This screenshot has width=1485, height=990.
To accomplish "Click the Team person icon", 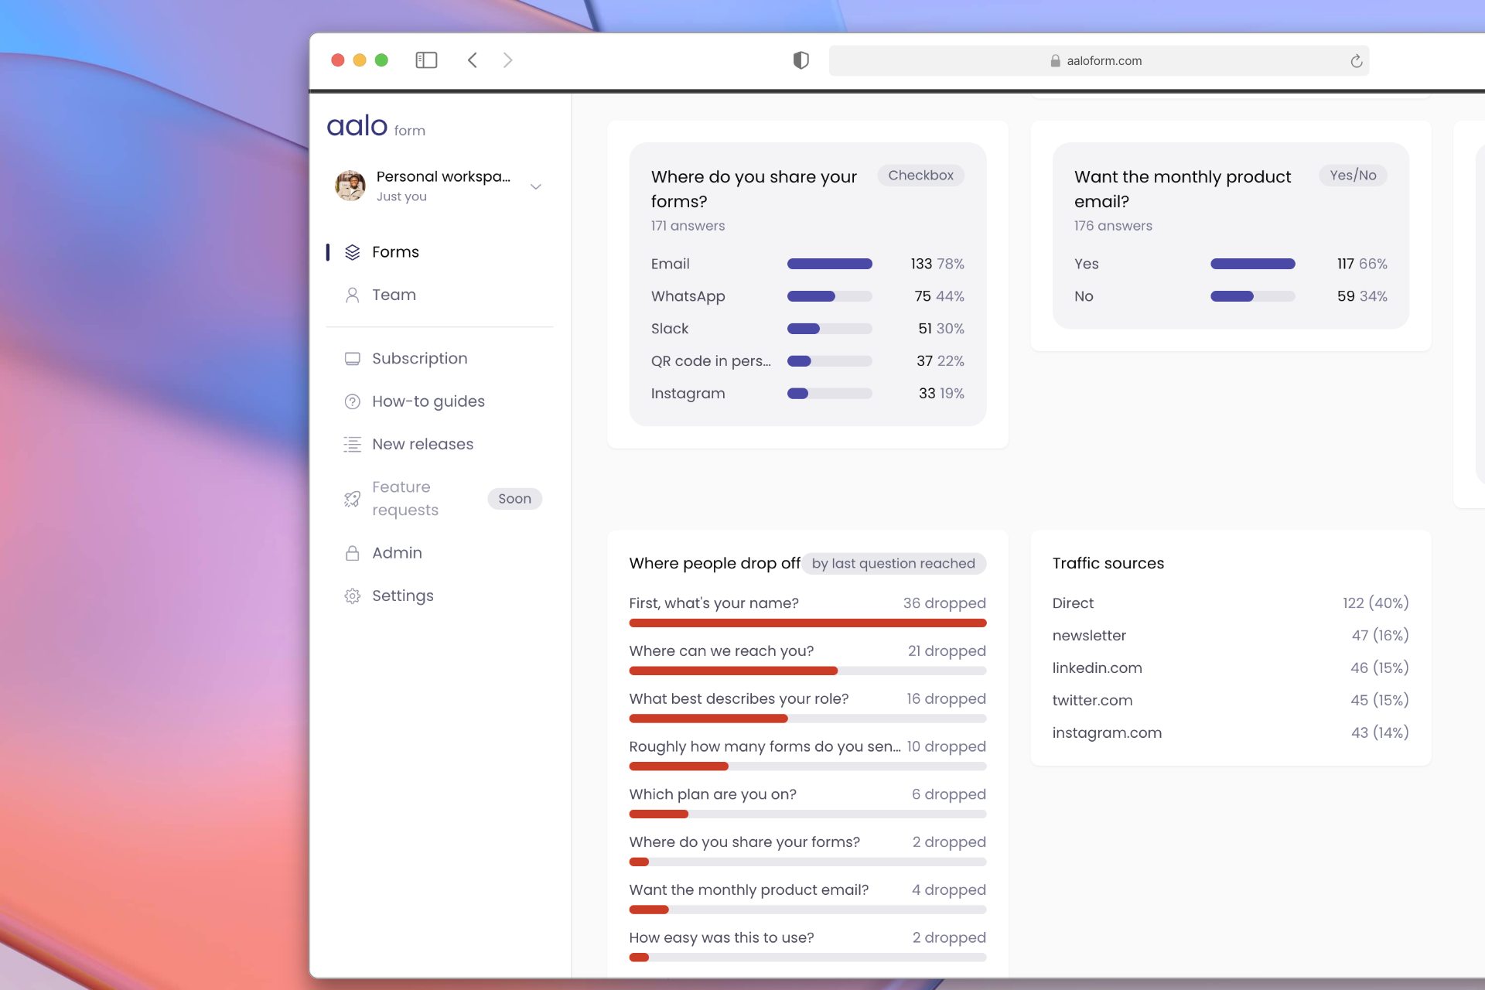I will 353,295.
